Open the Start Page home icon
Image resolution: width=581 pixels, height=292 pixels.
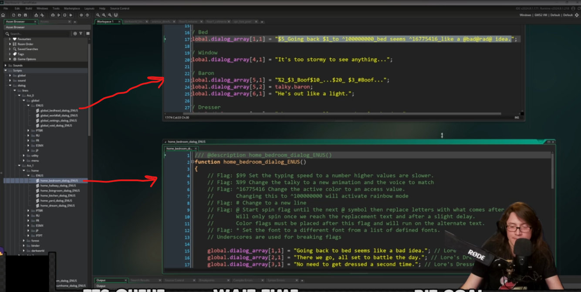(x=3, y=15)
